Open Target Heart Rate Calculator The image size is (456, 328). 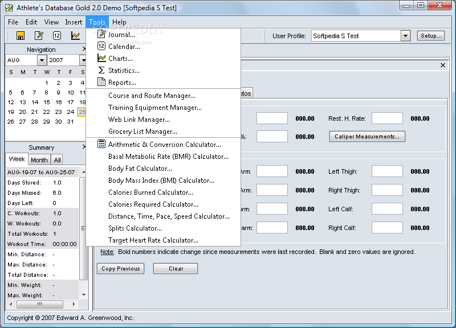164,240
